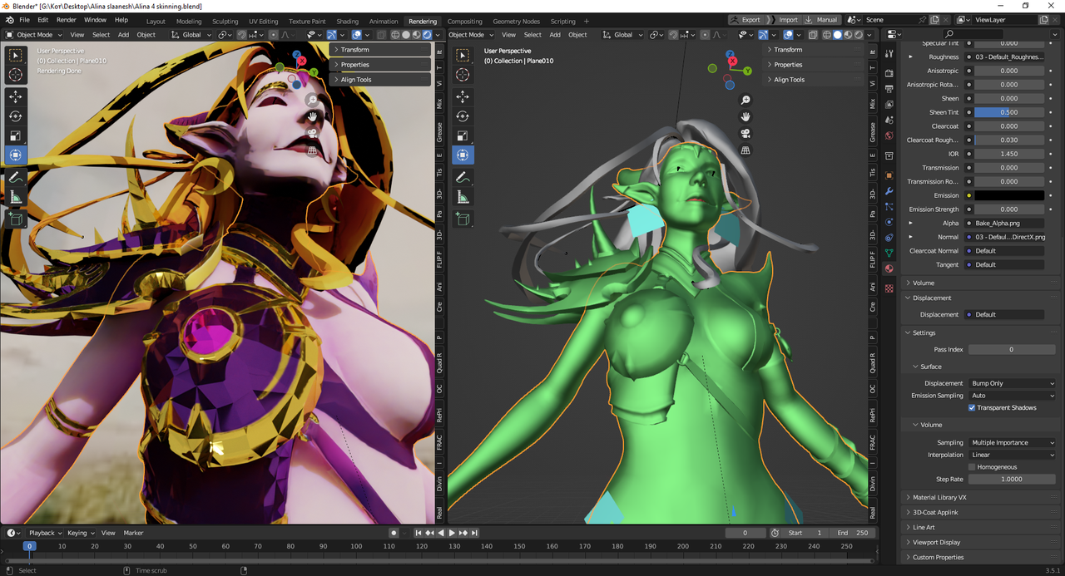Open Global orientation dropdown in right viewport

tap(622, 35)
